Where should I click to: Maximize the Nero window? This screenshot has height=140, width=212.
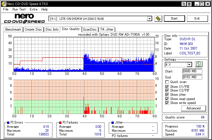point(202,4)
